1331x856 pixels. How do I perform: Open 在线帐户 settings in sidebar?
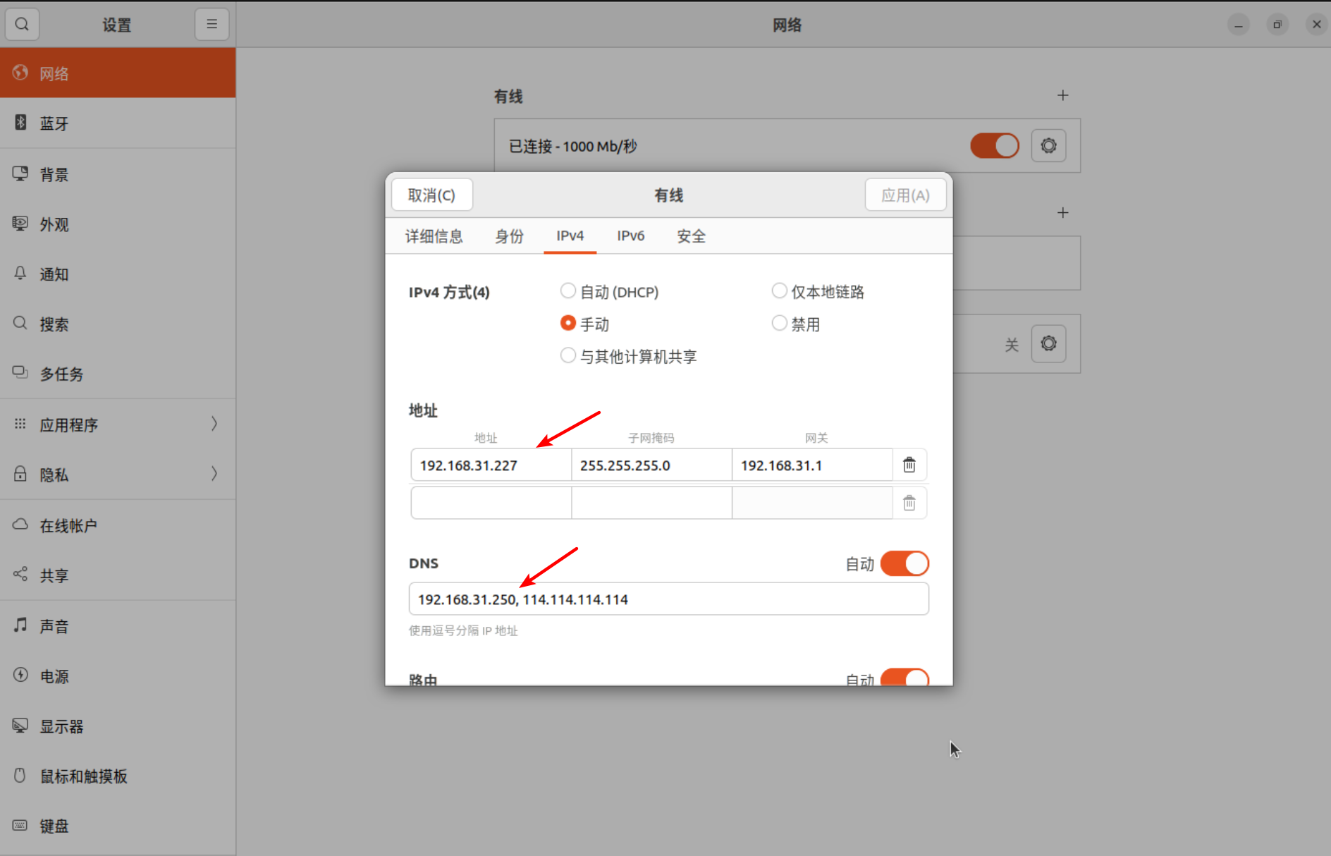118,525
